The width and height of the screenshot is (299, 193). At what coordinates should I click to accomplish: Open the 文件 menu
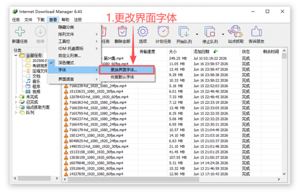(x=28, y=20)
